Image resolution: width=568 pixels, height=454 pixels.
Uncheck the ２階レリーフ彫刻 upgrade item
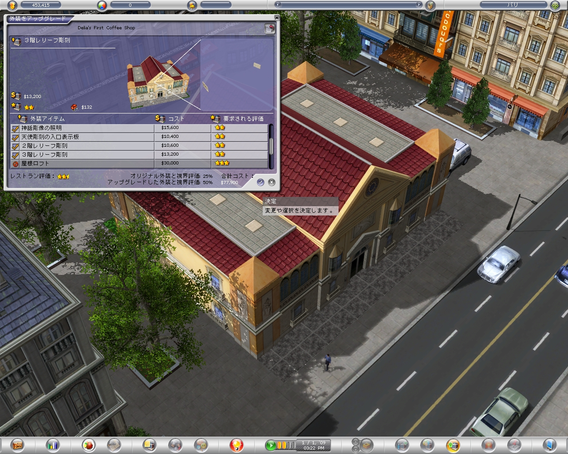tap(16, 146)
